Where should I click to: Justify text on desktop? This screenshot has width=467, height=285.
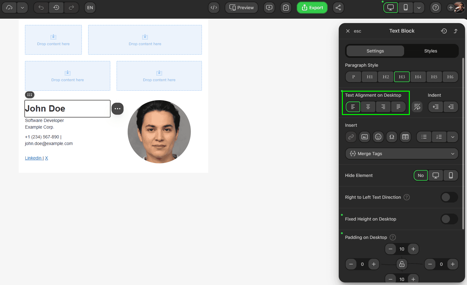(398, 107)
